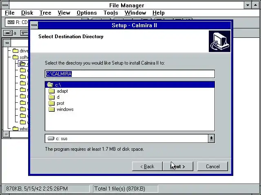Click the Total 1 file(s) status text
Image resolution: width=261 pixels, height=195 pixels.
pos(119,188)
